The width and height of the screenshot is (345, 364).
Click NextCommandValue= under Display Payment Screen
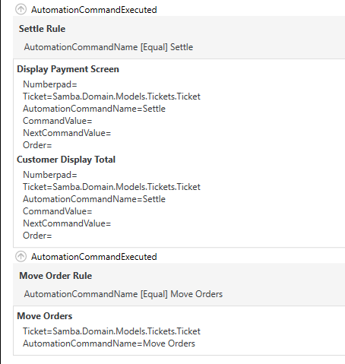[x=67, y=133]
